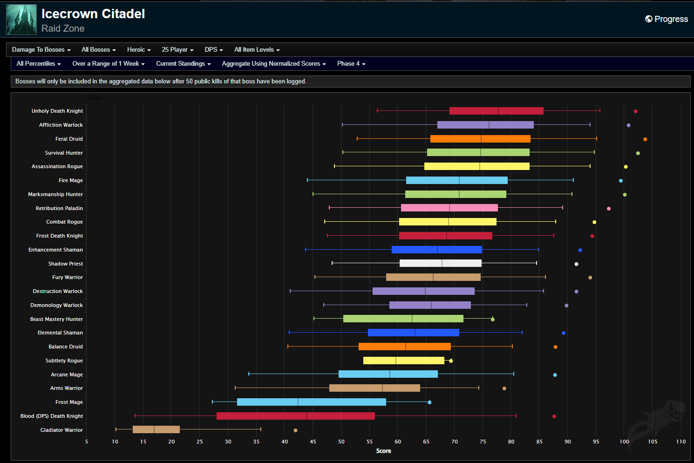The height and width of the screenshot is (463, 694).
Task: Click the Frost Mage light blue bar
Action: tap(312, 402)
